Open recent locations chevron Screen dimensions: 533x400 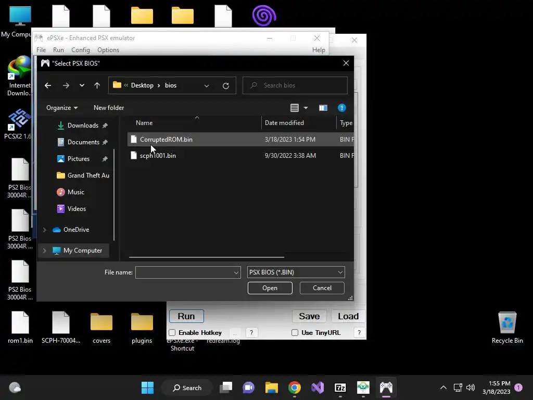tap(82, 85)
